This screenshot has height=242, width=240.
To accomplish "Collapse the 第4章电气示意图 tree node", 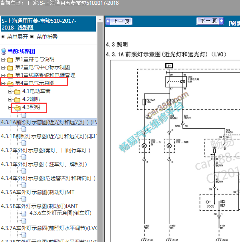I will point(3,83).
